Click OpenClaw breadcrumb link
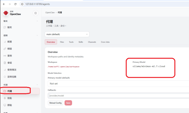 coord(50,13)
